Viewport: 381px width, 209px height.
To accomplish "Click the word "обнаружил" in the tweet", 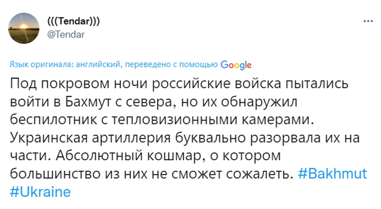I will pyautogui.click(x=259, y=101).
